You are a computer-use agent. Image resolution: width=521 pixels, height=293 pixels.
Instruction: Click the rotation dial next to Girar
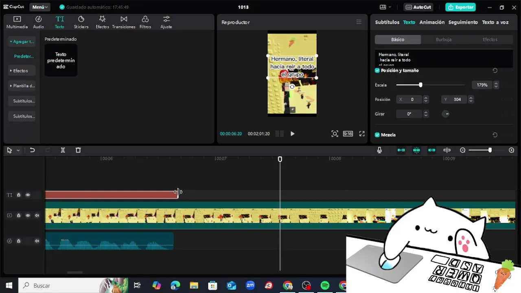pos(446,114)
